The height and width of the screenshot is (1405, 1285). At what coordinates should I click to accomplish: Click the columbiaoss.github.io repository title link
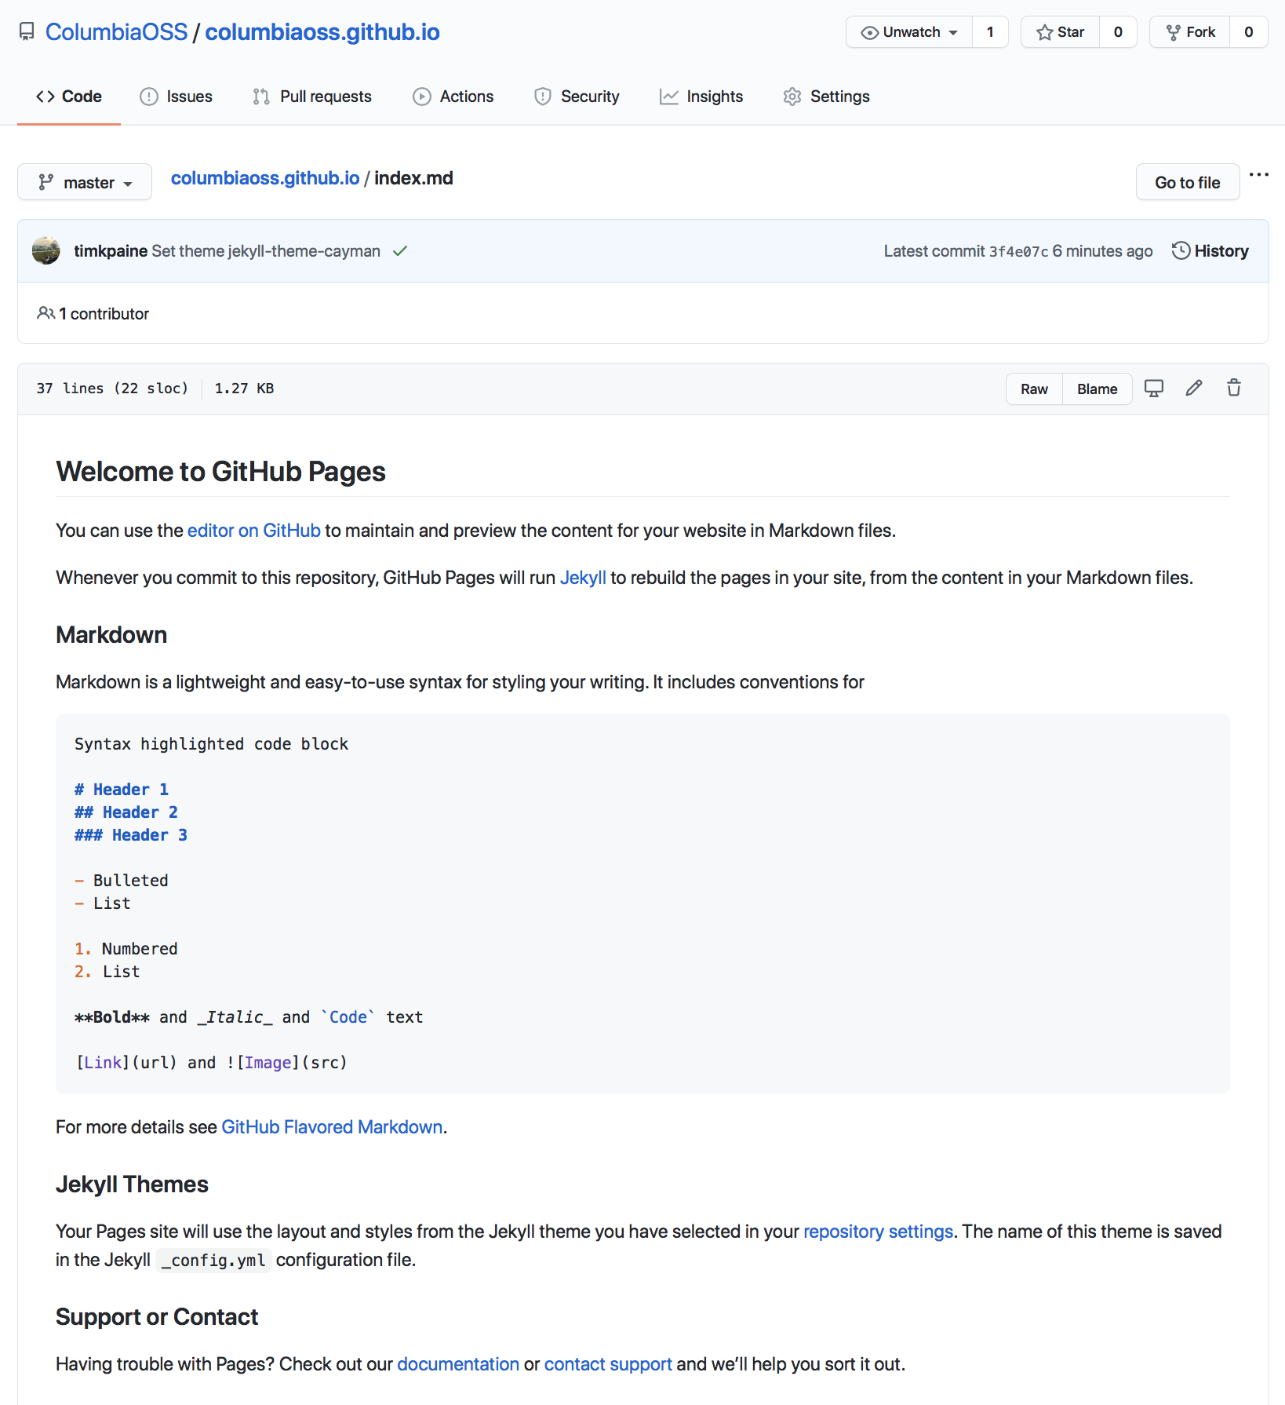(x=322, y=32)
